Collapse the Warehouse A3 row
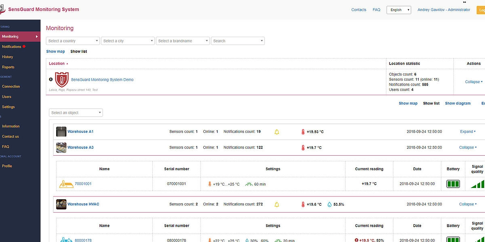This screenshot has width=485, height=242. 468,148
